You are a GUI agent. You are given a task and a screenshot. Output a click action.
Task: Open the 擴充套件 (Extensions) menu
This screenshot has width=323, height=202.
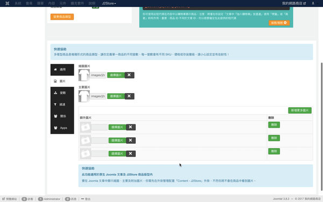[77, 3]
